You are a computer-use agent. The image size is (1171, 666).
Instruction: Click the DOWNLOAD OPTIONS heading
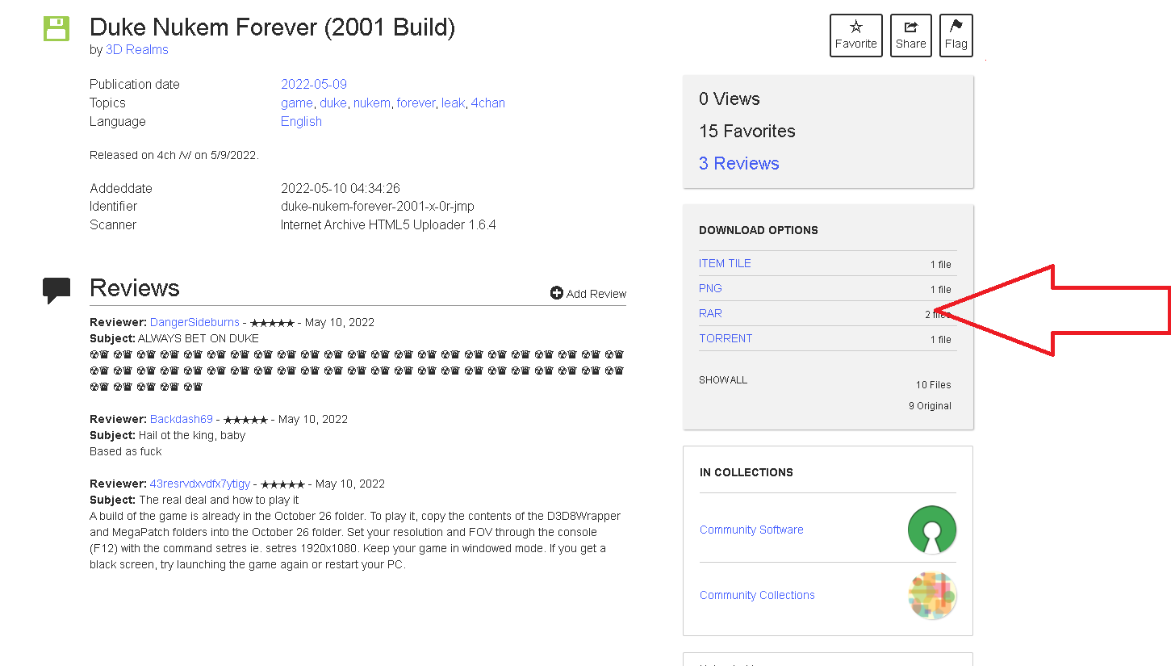pyautogui.click(x=759, y=230)
